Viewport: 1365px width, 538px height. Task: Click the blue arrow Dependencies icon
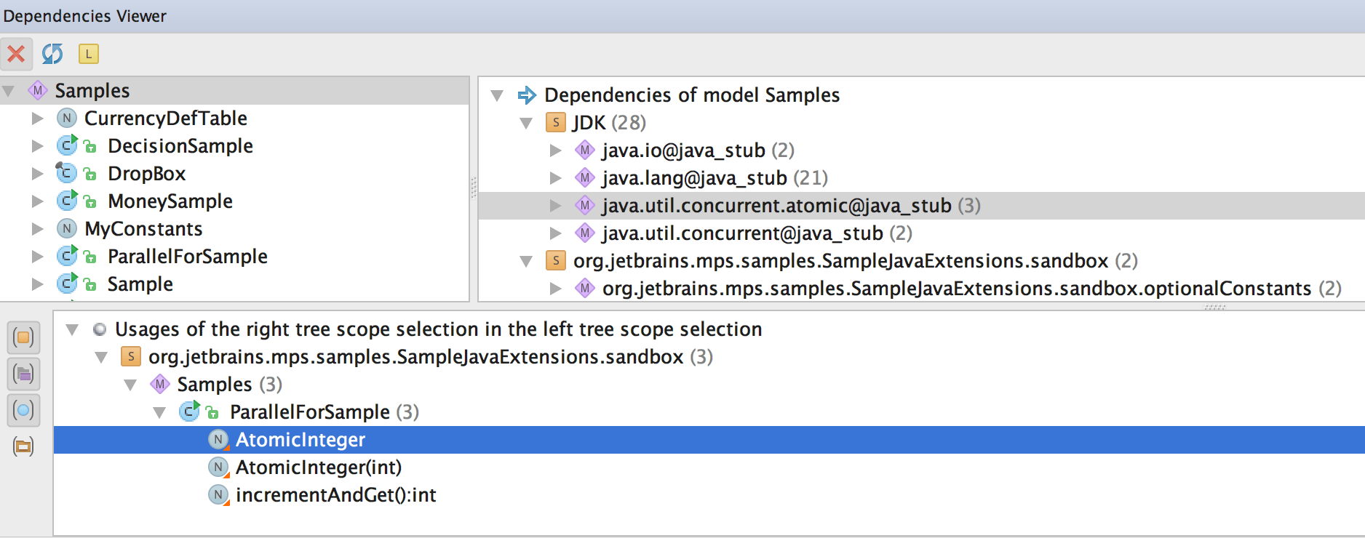pos(527,95)
